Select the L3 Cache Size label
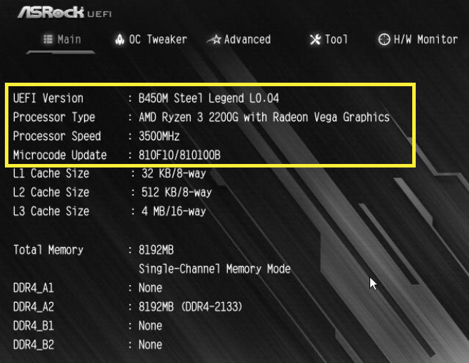469x363 pixels. tap(51, 212)
